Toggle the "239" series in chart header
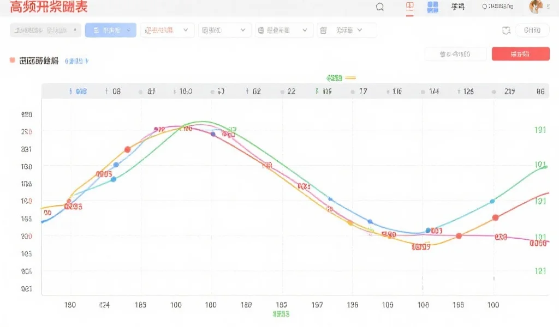This screenshot has height=327, width=559. (x=504, y=92)
